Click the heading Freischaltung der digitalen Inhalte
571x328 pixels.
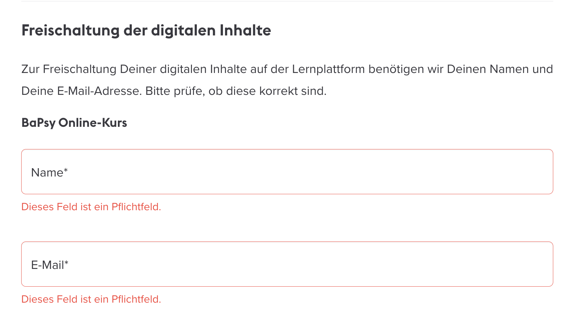coord(146,31)
